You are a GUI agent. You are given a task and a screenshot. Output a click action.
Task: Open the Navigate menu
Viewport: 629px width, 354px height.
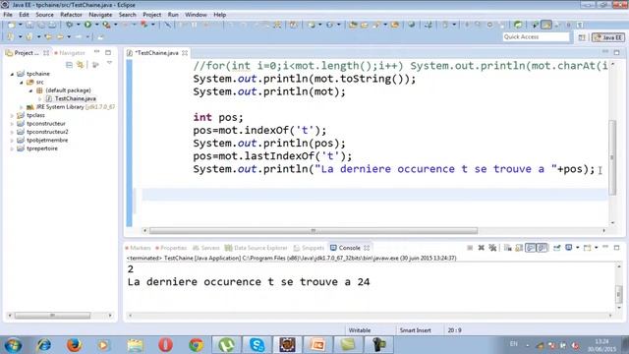100,15
